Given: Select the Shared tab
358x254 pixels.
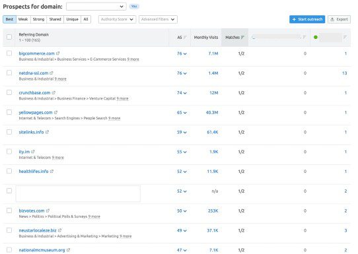Looking at the screenshot, I should pyautogui.click(x=55, y=19).
